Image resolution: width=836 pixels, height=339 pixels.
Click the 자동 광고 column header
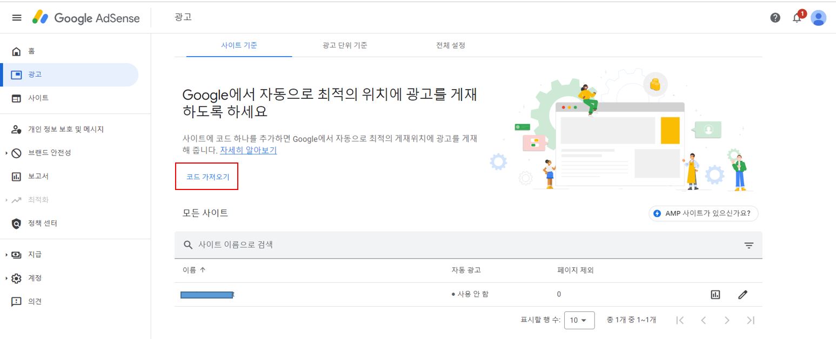[x=466, y=270]
